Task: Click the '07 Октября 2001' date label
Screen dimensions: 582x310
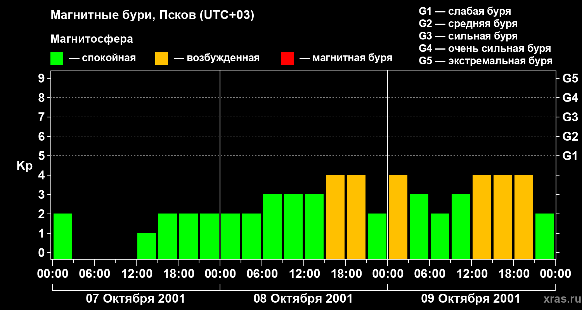Action: [x=135, y=299]
